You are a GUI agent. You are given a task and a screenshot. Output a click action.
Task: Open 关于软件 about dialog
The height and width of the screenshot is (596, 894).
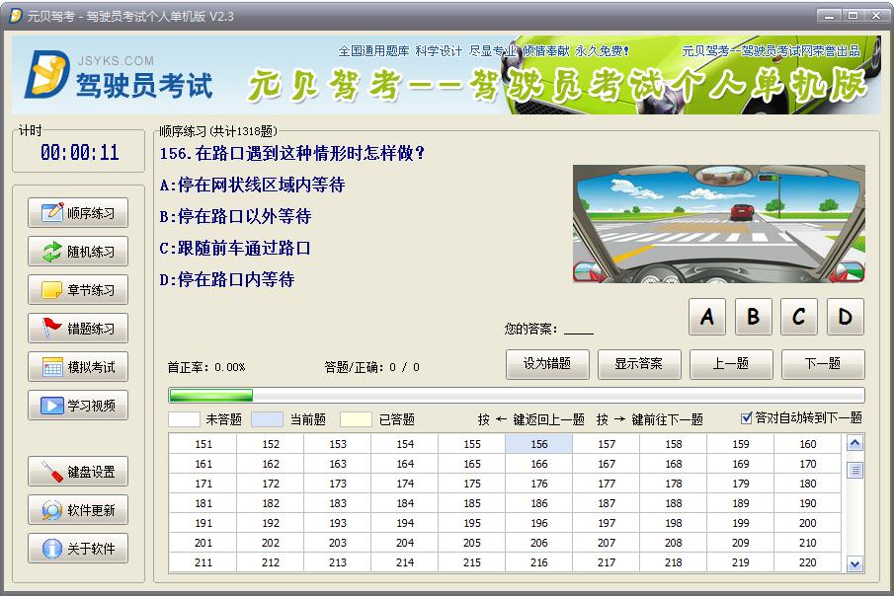pyautogui.click(x=78, y=548)
